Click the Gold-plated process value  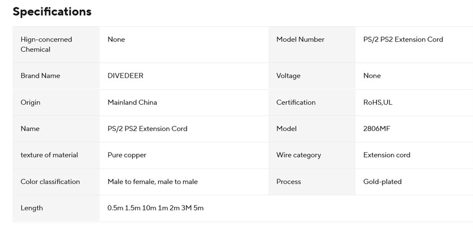click(x=382, y=182)
